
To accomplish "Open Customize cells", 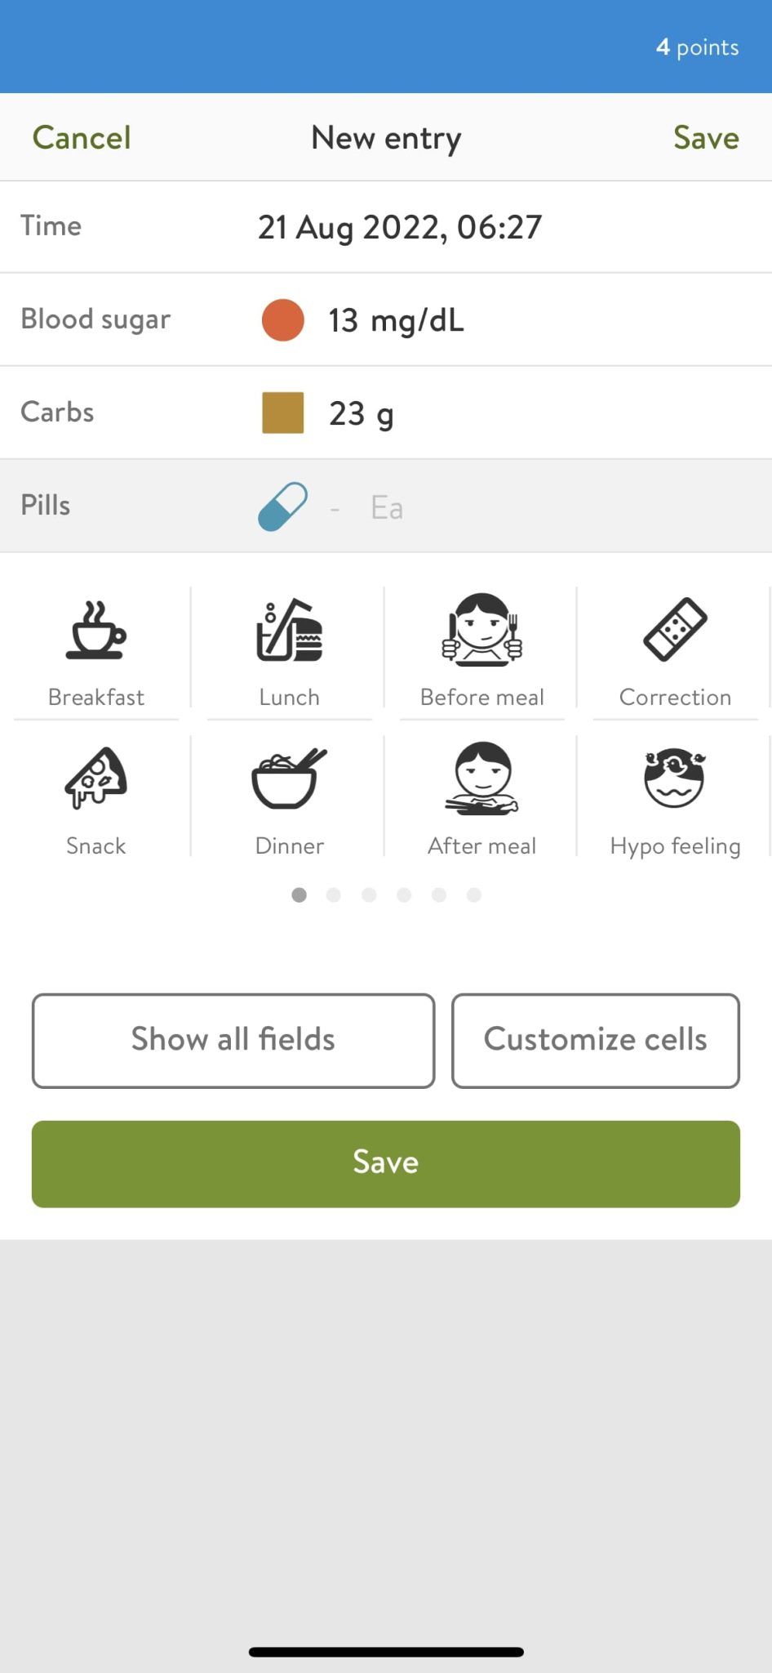I will click(595, 1040).
